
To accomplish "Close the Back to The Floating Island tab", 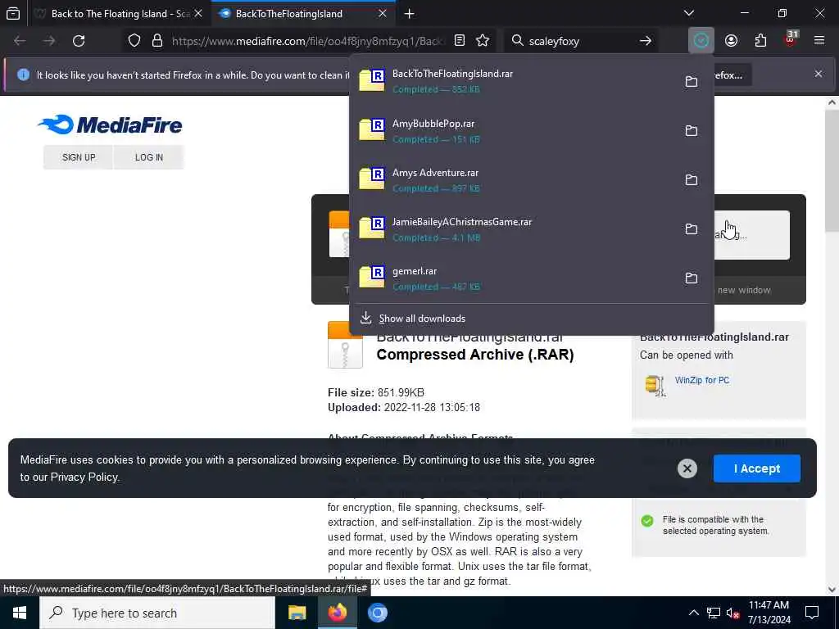I will 198,13.
